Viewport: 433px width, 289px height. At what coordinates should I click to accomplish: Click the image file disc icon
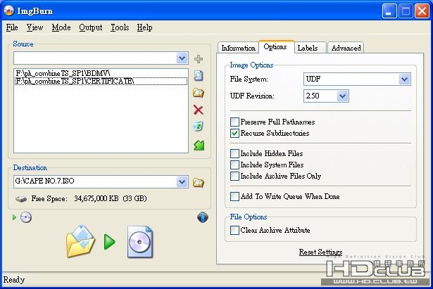tap(139, 242)
